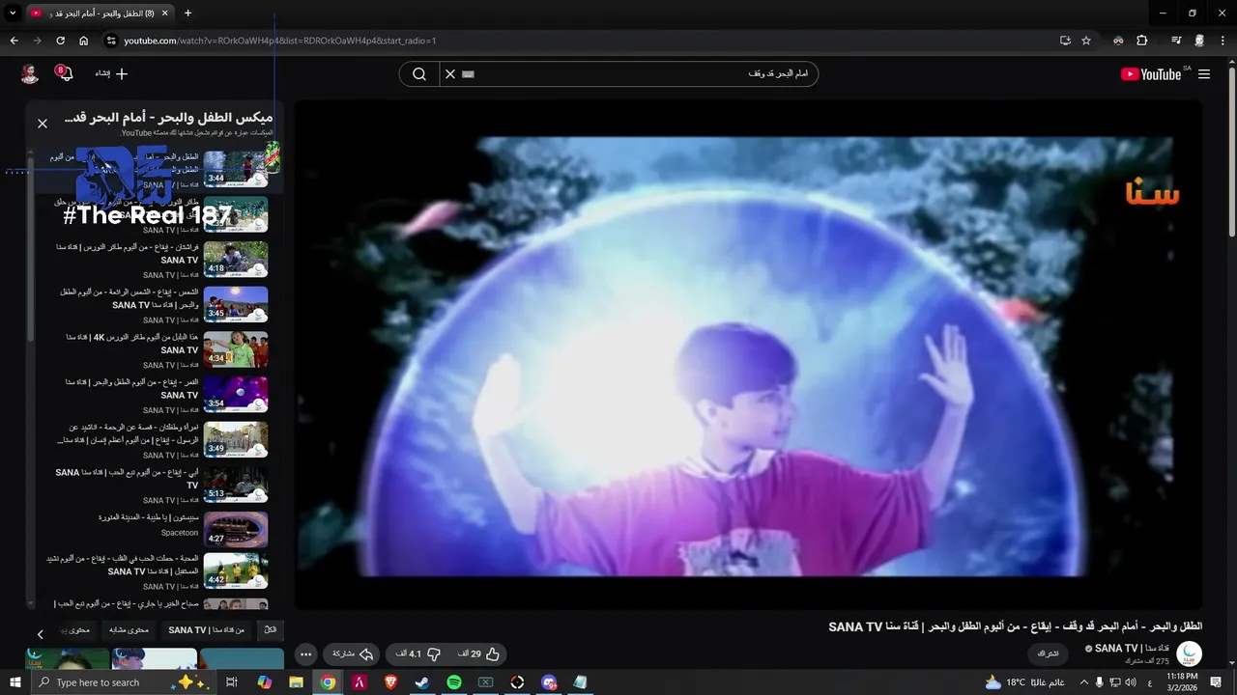Screen dimensions: 1237x695
Task: Dislike the video with thumbs down
Action: pos(418,654)
